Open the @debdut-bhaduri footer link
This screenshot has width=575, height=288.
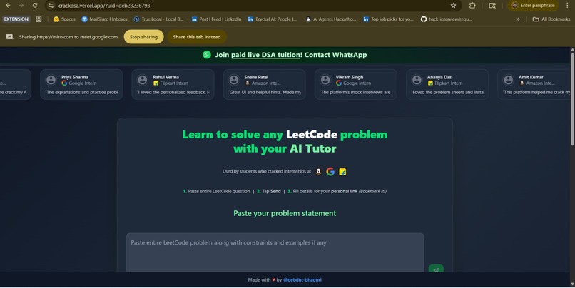[302, 280]
